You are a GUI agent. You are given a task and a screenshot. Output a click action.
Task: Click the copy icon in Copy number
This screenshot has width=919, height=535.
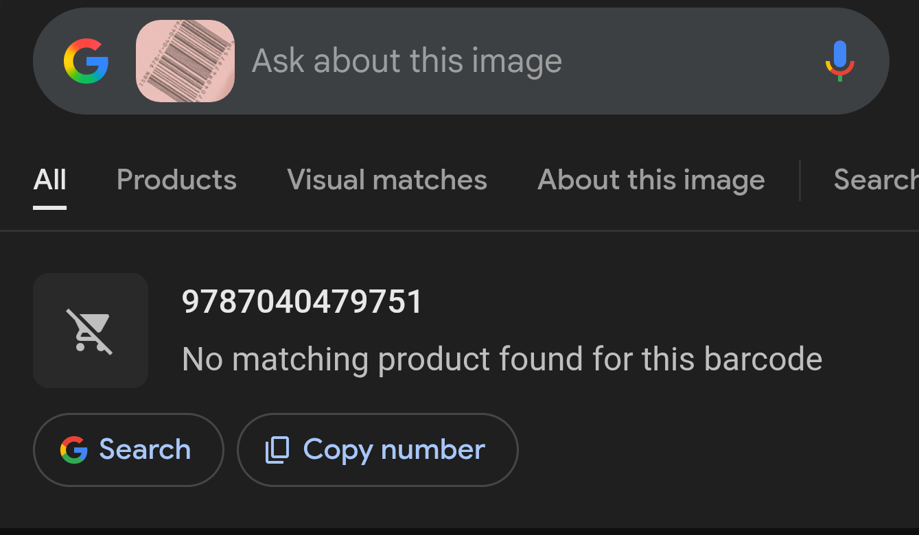[x=277, y=450]
